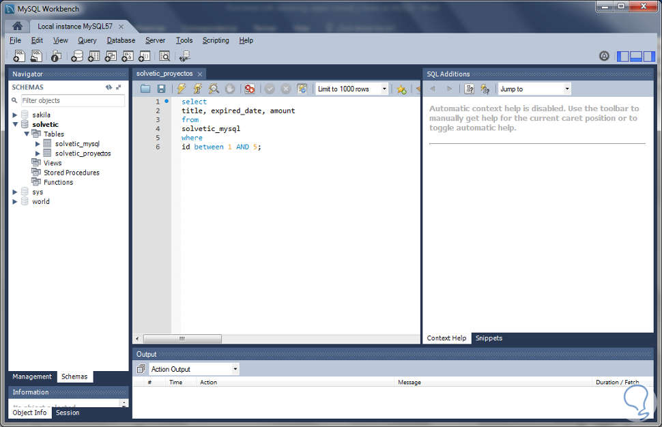Expand the world schema
The height and width of the screenshot is (427, 662).
(15, 202)
